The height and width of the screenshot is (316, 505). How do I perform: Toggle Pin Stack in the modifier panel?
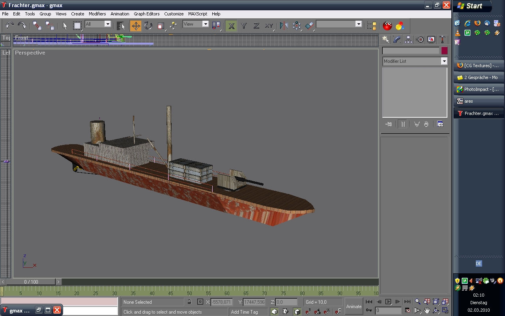(x=389, y=124)
